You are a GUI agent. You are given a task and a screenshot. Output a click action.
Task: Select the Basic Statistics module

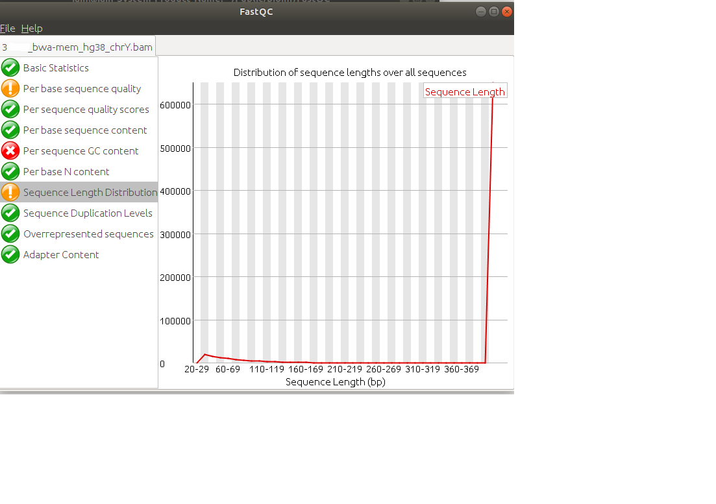(56, 68)
